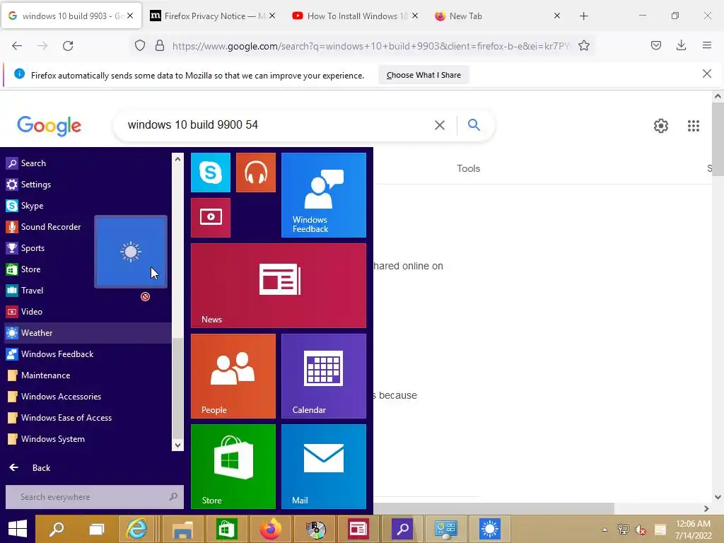Open Skype tile in Start menu
The image size is (724, 543).
(x=211, y=173)
